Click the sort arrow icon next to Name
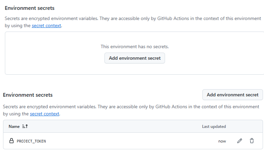 25,127
